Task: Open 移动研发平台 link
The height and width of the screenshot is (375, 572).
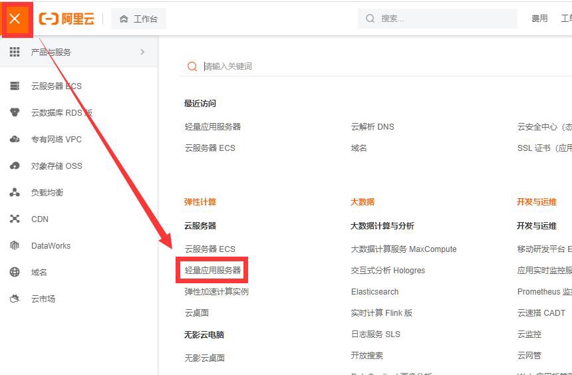Action: coord(544,249)
